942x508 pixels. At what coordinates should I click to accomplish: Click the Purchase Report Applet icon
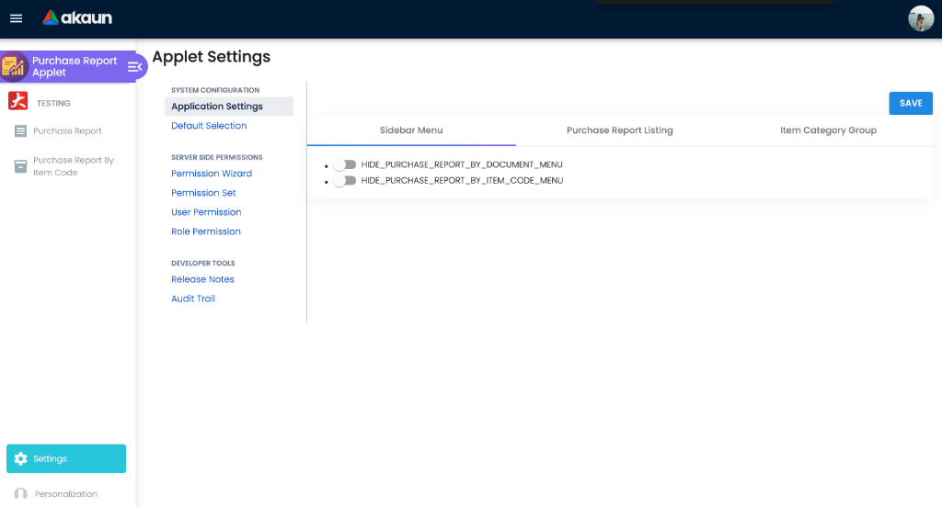click(14, 66)
